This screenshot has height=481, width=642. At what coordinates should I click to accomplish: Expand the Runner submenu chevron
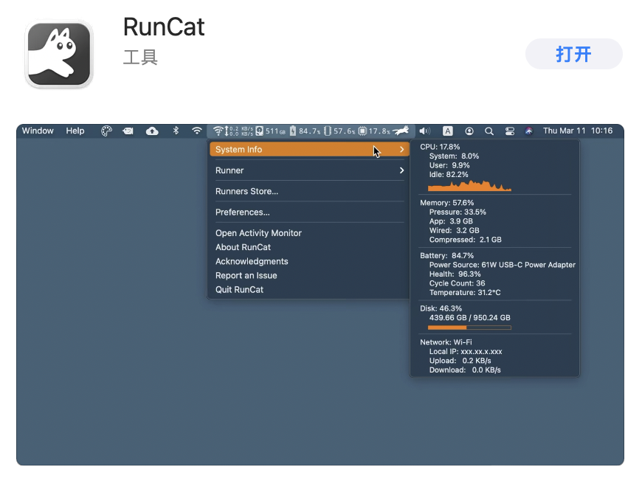(x=401, y=170)
